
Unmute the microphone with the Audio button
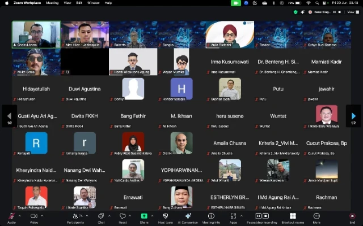tap(11, 217)
